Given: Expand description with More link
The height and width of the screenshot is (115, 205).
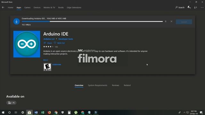Looking at the screenshot, I should pyautogui.click(x=45, y=60).
